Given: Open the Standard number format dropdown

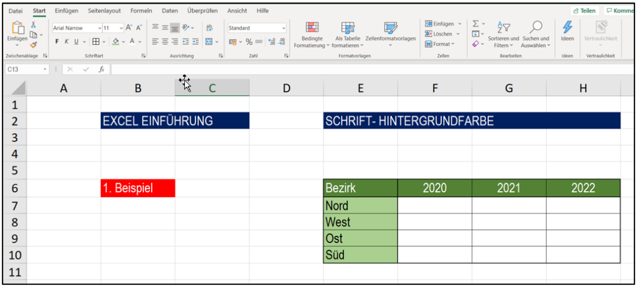Looking at the screenshot, I should point(284,28).
